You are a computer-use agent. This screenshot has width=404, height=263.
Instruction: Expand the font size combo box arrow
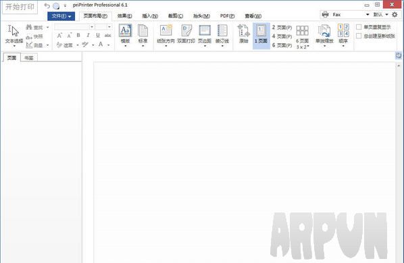pos(109,27)
